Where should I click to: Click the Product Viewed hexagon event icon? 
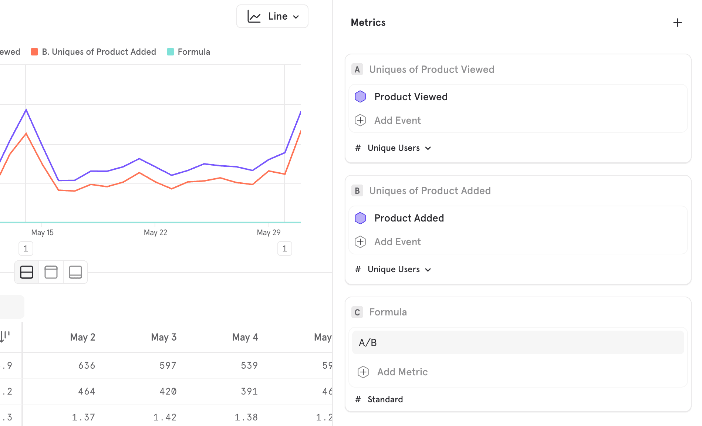pos(360,97)
